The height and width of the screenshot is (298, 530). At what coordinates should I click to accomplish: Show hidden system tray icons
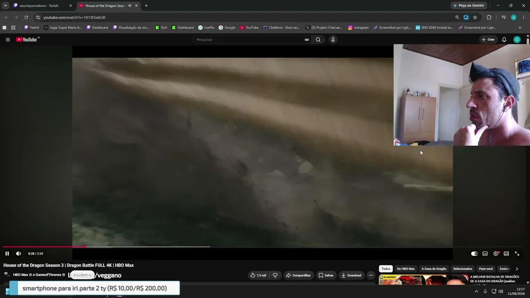pyautogui.click(x=476, y=291)
